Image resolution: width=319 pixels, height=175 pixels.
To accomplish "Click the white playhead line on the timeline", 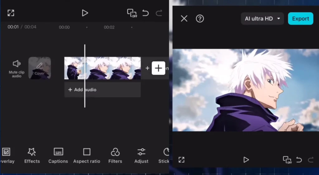I will 85,76.
